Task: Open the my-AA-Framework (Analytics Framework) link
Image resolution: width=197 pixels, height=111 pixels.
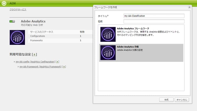Action: [x=40, y=67]
